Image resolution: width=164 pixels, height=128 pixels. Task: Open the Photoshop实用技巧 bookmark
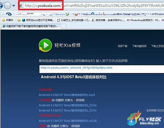[x=143, y=20]
